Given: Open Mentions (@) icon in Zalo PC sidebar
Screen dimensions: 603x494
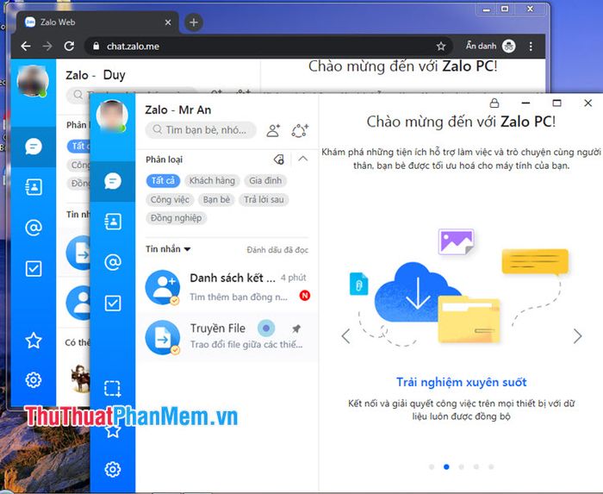Looking at the screenshot, I should [x=113, y=262].
